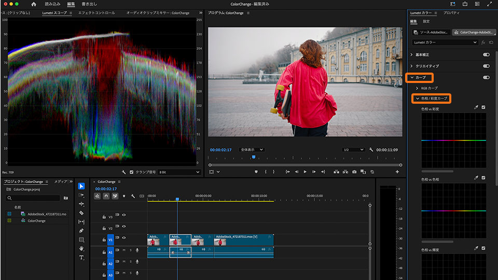498x280 pixels.
Task: Click the 設定 tab in Lumetri panel
Action: tap(426, 22)
